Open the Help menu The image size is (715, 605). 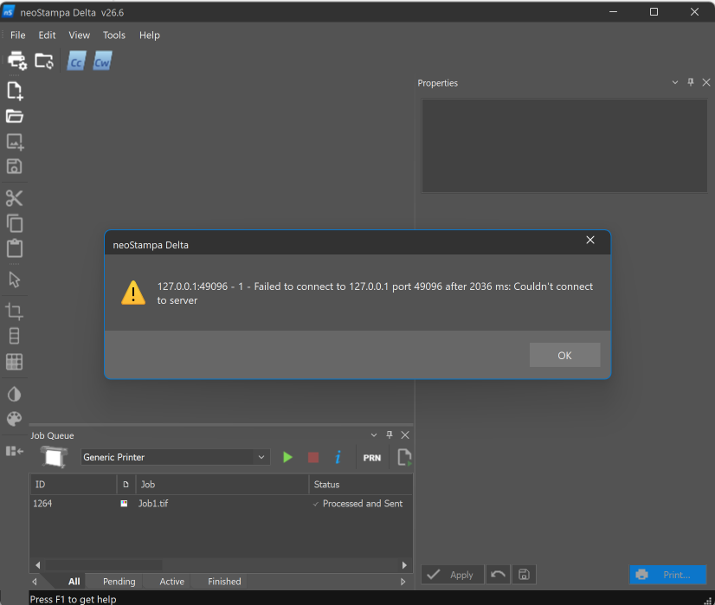click(x=150, y=35)
